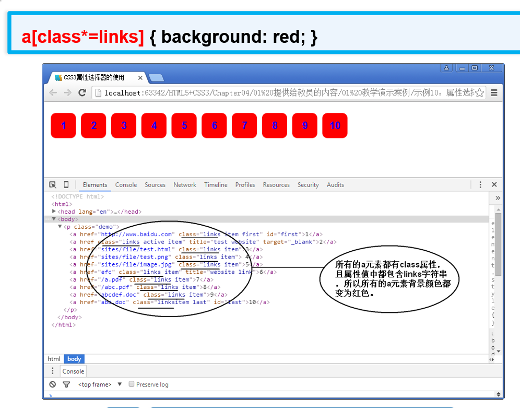Image resolution: width=520 pixels, height=408 pixels.
Task: Go forward with the browser forward arrow
Action: [68, 92]
